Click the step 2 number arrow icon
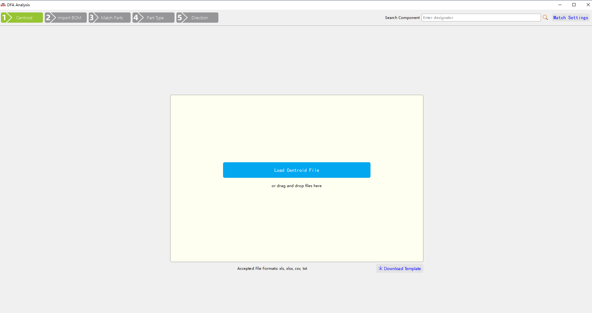This screenshot has height=313, width=592. [50, 18]
